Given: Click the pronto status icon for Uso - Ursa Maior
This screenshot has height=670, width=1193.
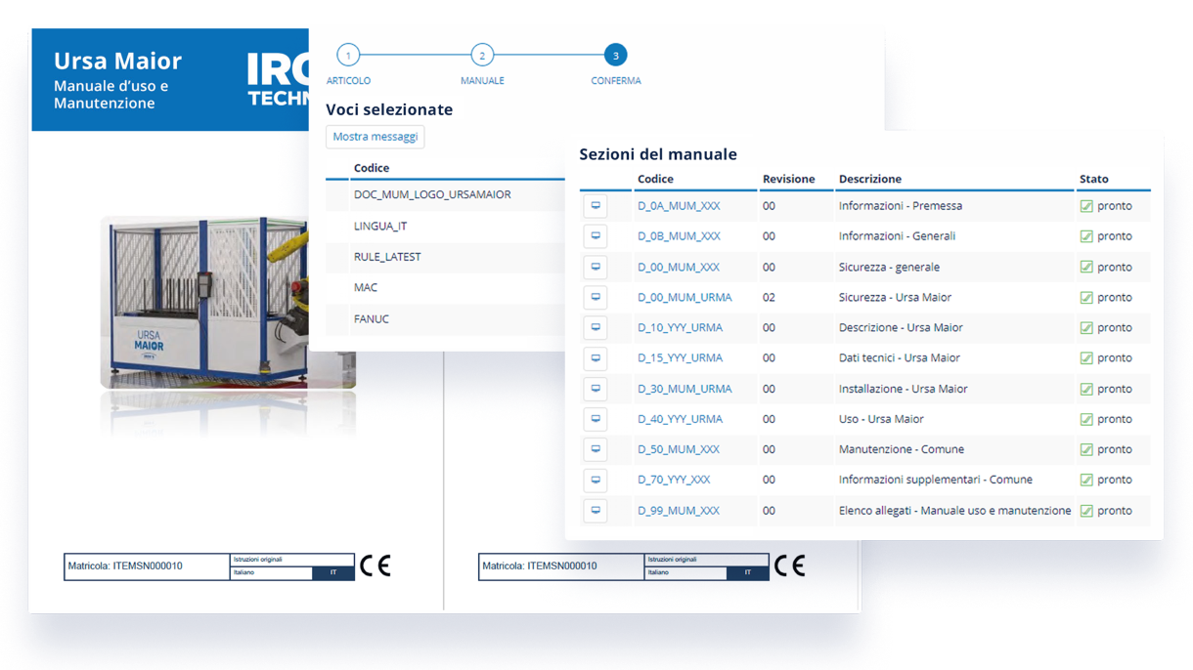Looking at the screenshot, I should click(x=1086, y=419).
